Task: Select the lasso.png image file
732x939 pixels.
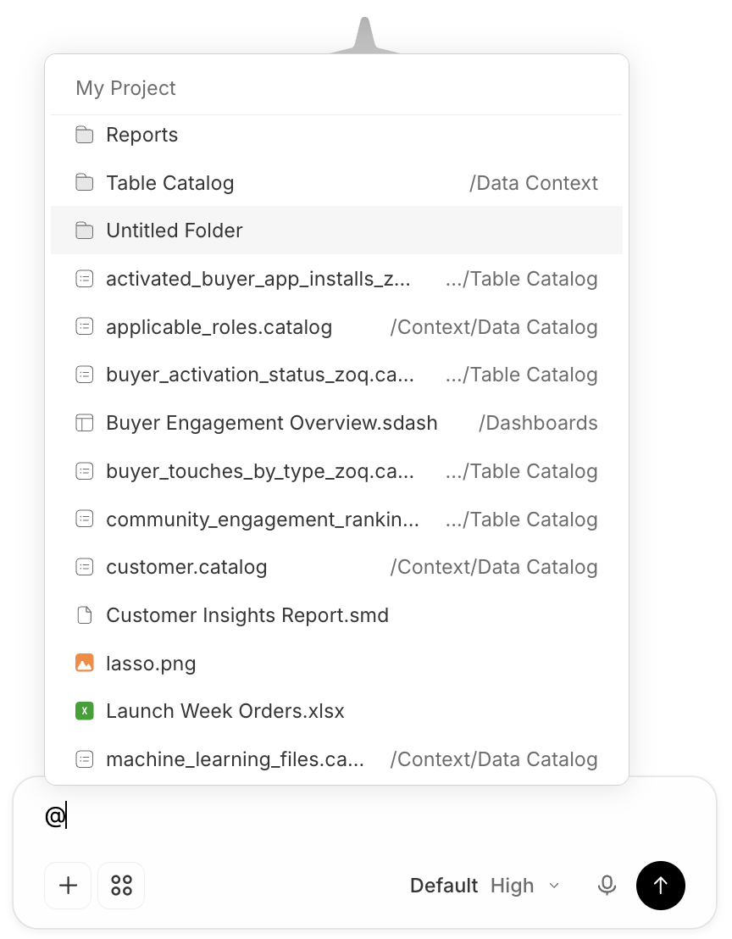Action: click(336, 664)
